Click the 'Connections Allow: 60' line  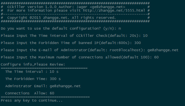[x=30, y=93]
